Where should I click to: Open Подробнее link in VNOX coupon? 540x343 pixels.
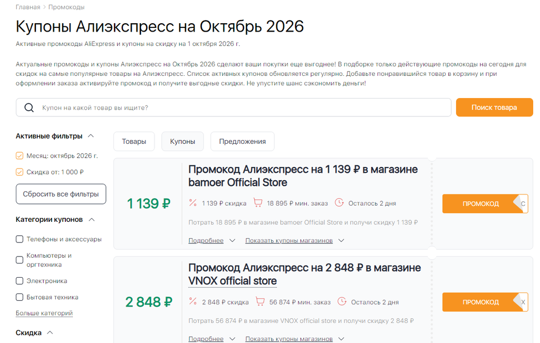tap(206, 339)
